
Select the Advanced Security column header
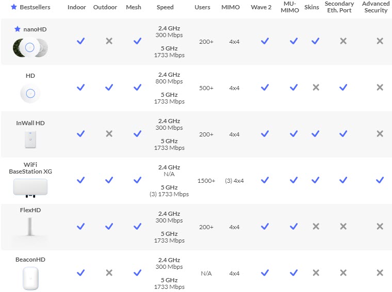coord(375,7)
